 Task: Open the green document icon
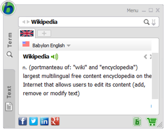pyautogui.click(x=137, y=121)
